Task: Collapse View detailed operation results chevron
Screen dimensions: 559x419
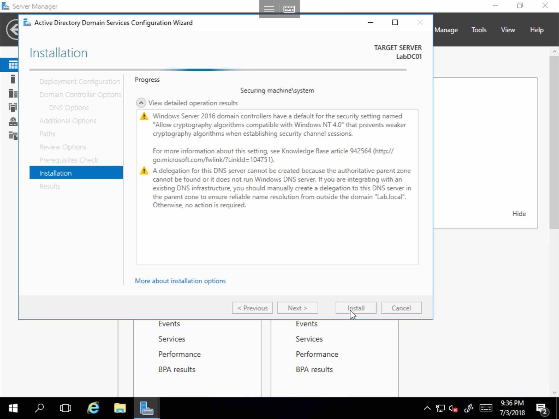Action: [141, 103]
